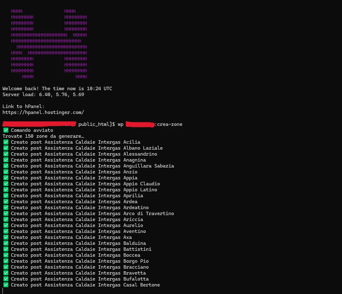Viewport: 342px width, 294px height.
Task: Select the ':crea-zone' command text
Action: click(x=168, y=124)
